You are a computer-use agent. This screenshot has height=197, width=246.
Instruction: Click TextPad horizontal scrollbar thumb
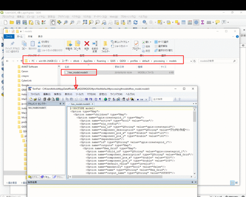[117, 177]
